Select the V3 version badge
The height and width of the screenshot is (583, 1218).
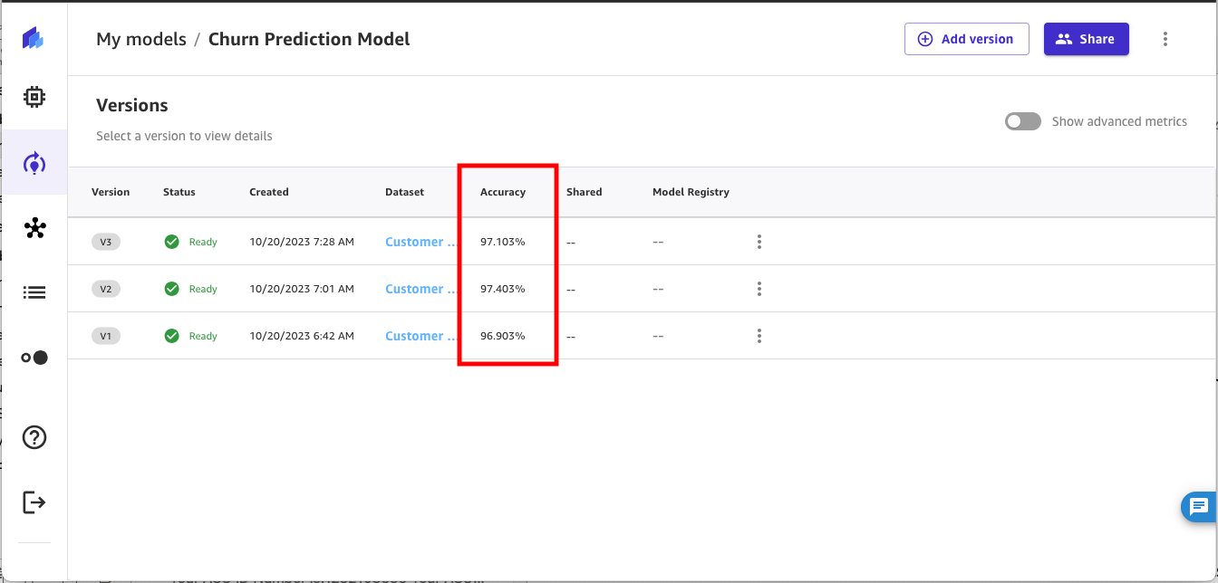[x=106, y=242]
